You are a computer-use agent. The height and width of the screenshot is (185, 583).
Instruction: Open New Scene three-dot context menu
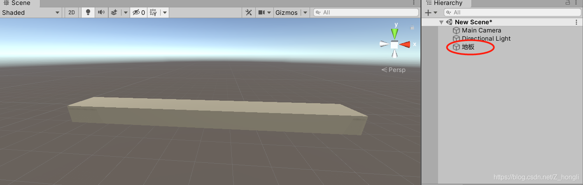click(x=576, y=22)
